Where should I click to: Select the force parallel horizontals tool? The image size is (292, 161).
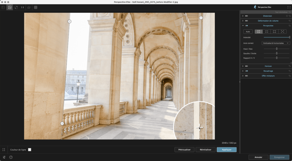(x=267, y=32)
